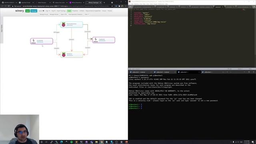256x144 pixels.
Task: Select the left MinIO node in topology
Action: point(42,41)
